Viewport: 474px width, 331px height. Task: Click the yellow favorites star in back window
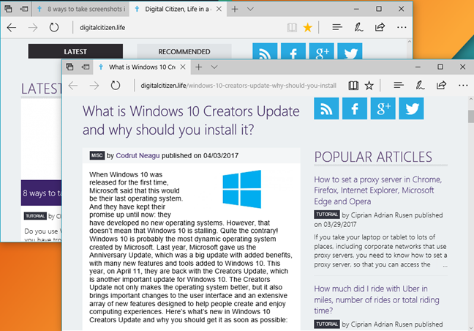[x=307, y=28]
